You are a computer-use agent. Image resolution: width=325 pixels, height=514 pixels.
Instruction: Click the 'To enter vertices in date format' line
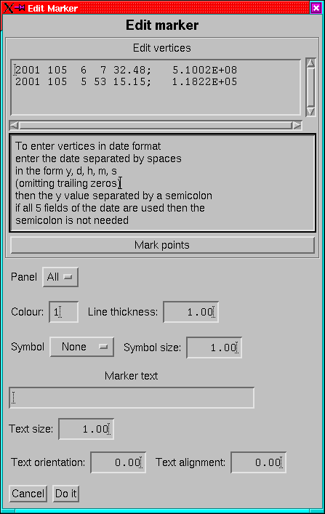88,146
